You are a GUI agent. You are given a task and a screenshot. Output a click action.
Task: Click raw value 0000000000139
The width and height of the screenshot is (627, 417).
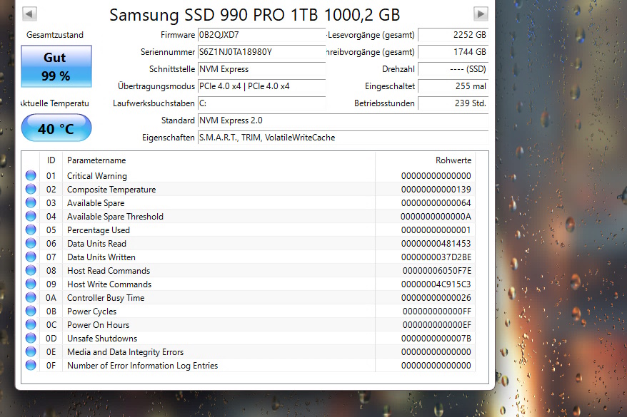(436, 190)
